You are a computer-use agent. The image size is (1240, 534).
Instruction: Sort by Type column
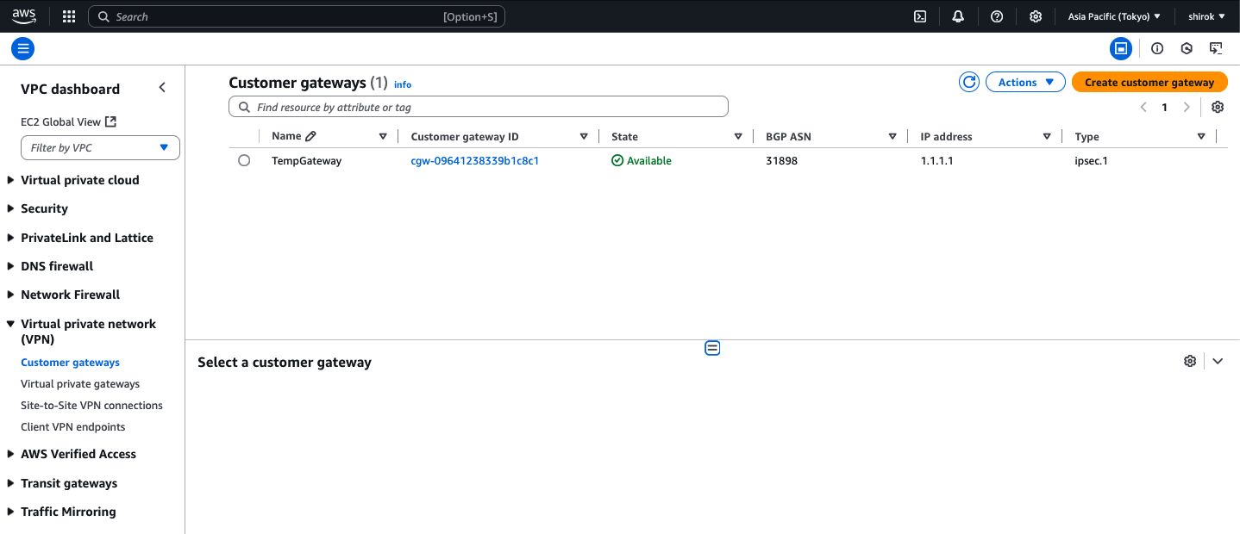coord(1201,136)
